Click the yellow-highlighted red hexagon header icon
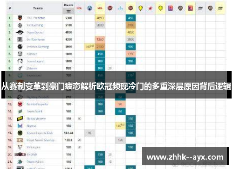Screen dimensions: 233x169 point(130,8)
